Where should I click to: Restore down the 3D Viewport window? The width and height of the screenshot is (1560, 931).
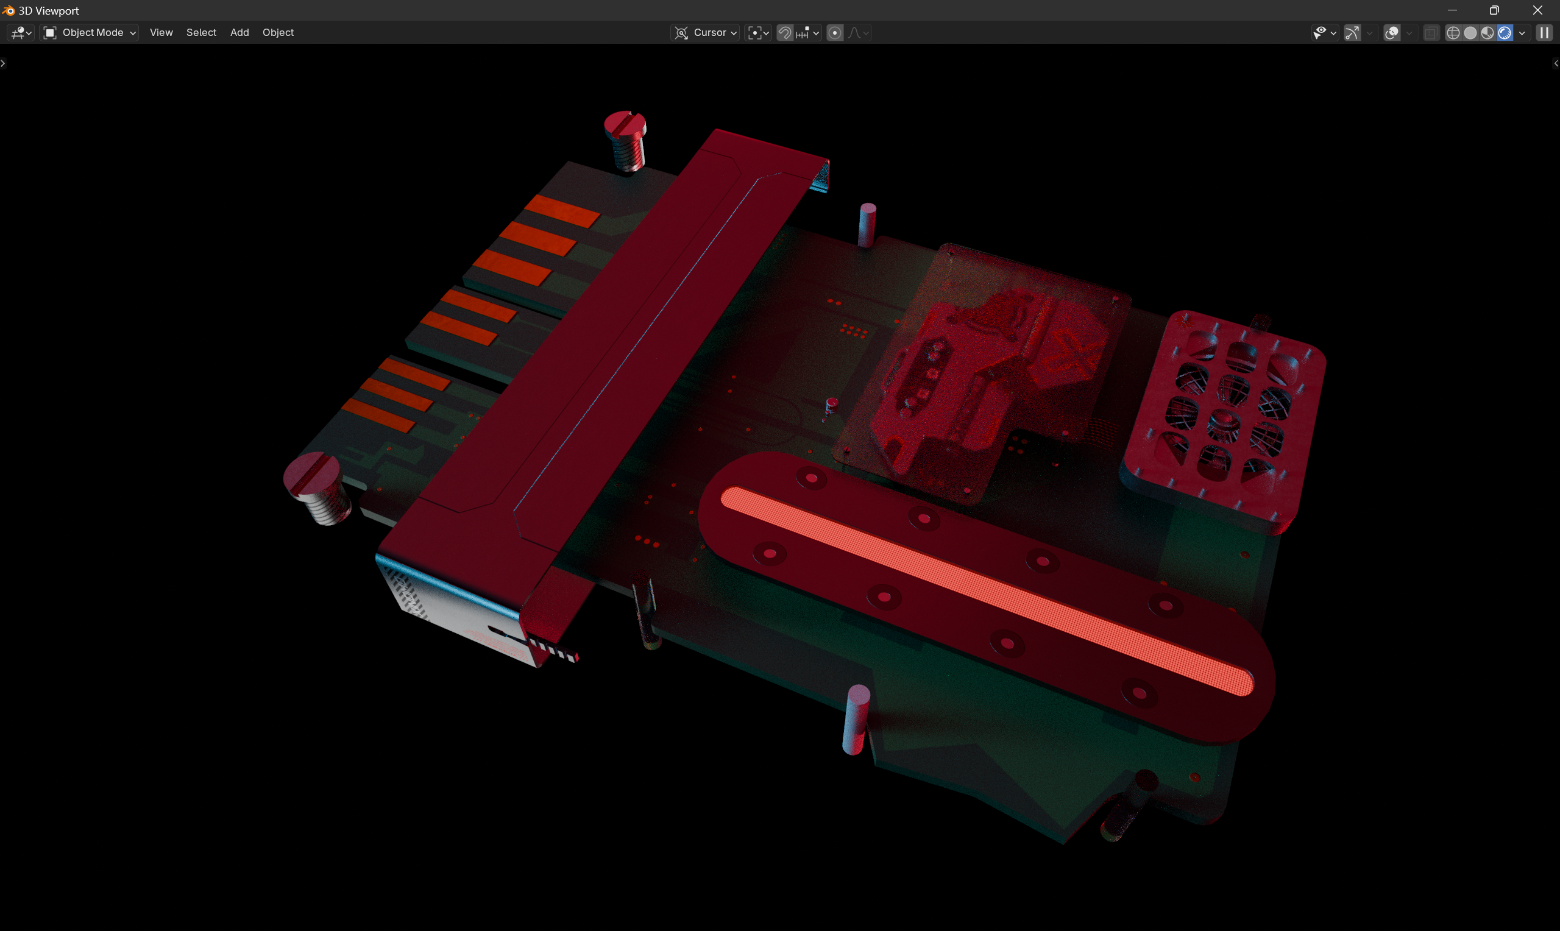point(1495,10)
